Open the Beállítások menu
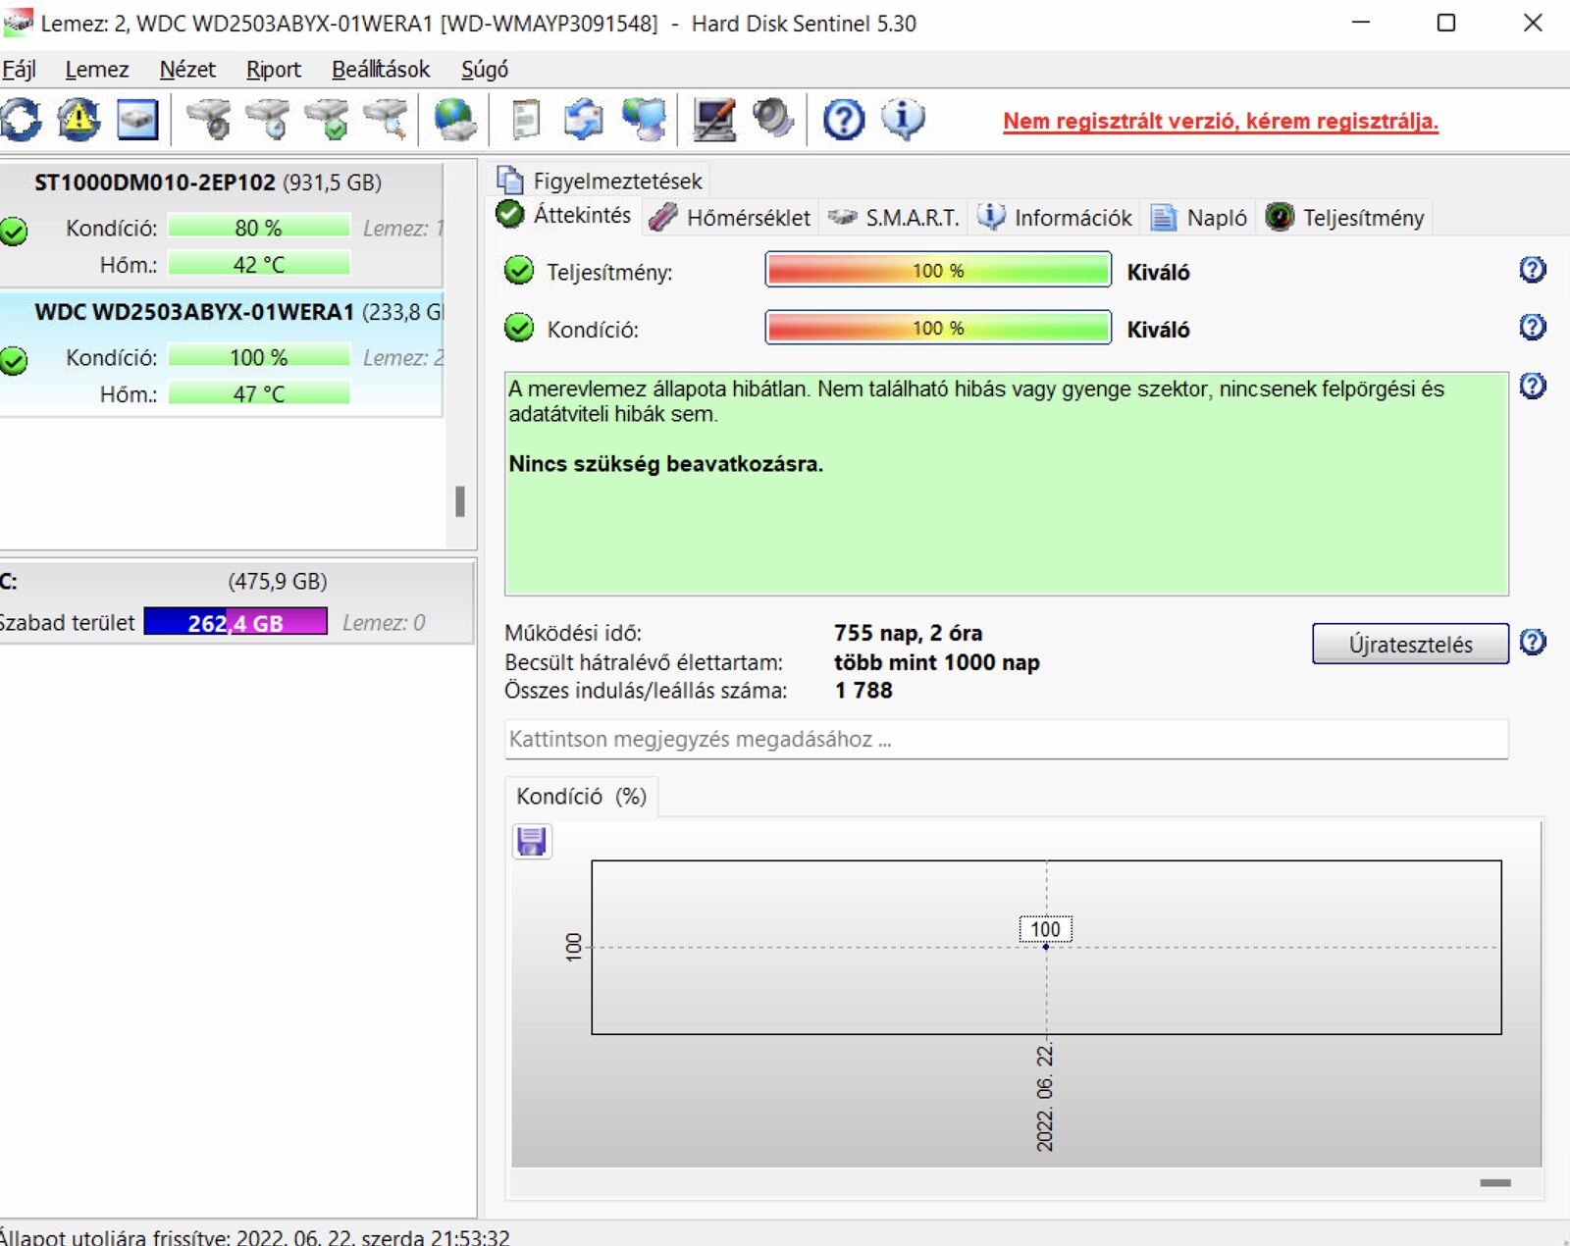 pos(381,70)
